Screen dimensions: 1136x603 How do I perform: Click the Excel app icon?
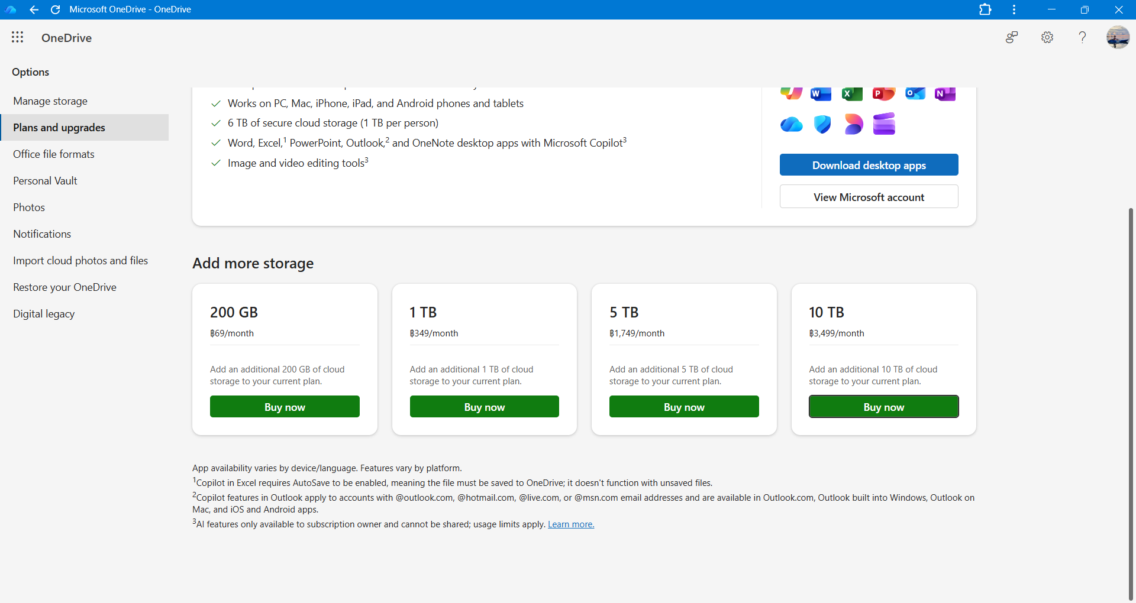pos(852,94)
